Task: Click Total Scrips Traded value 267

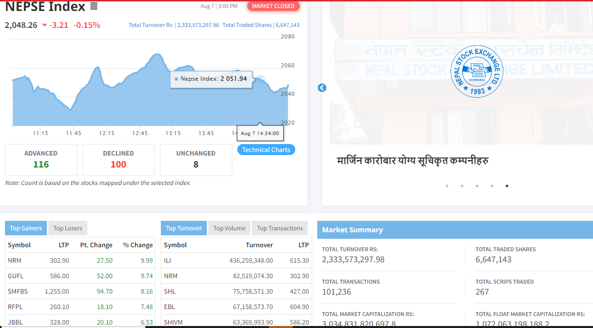Action: pyautogui.click(x=482, y=292)
